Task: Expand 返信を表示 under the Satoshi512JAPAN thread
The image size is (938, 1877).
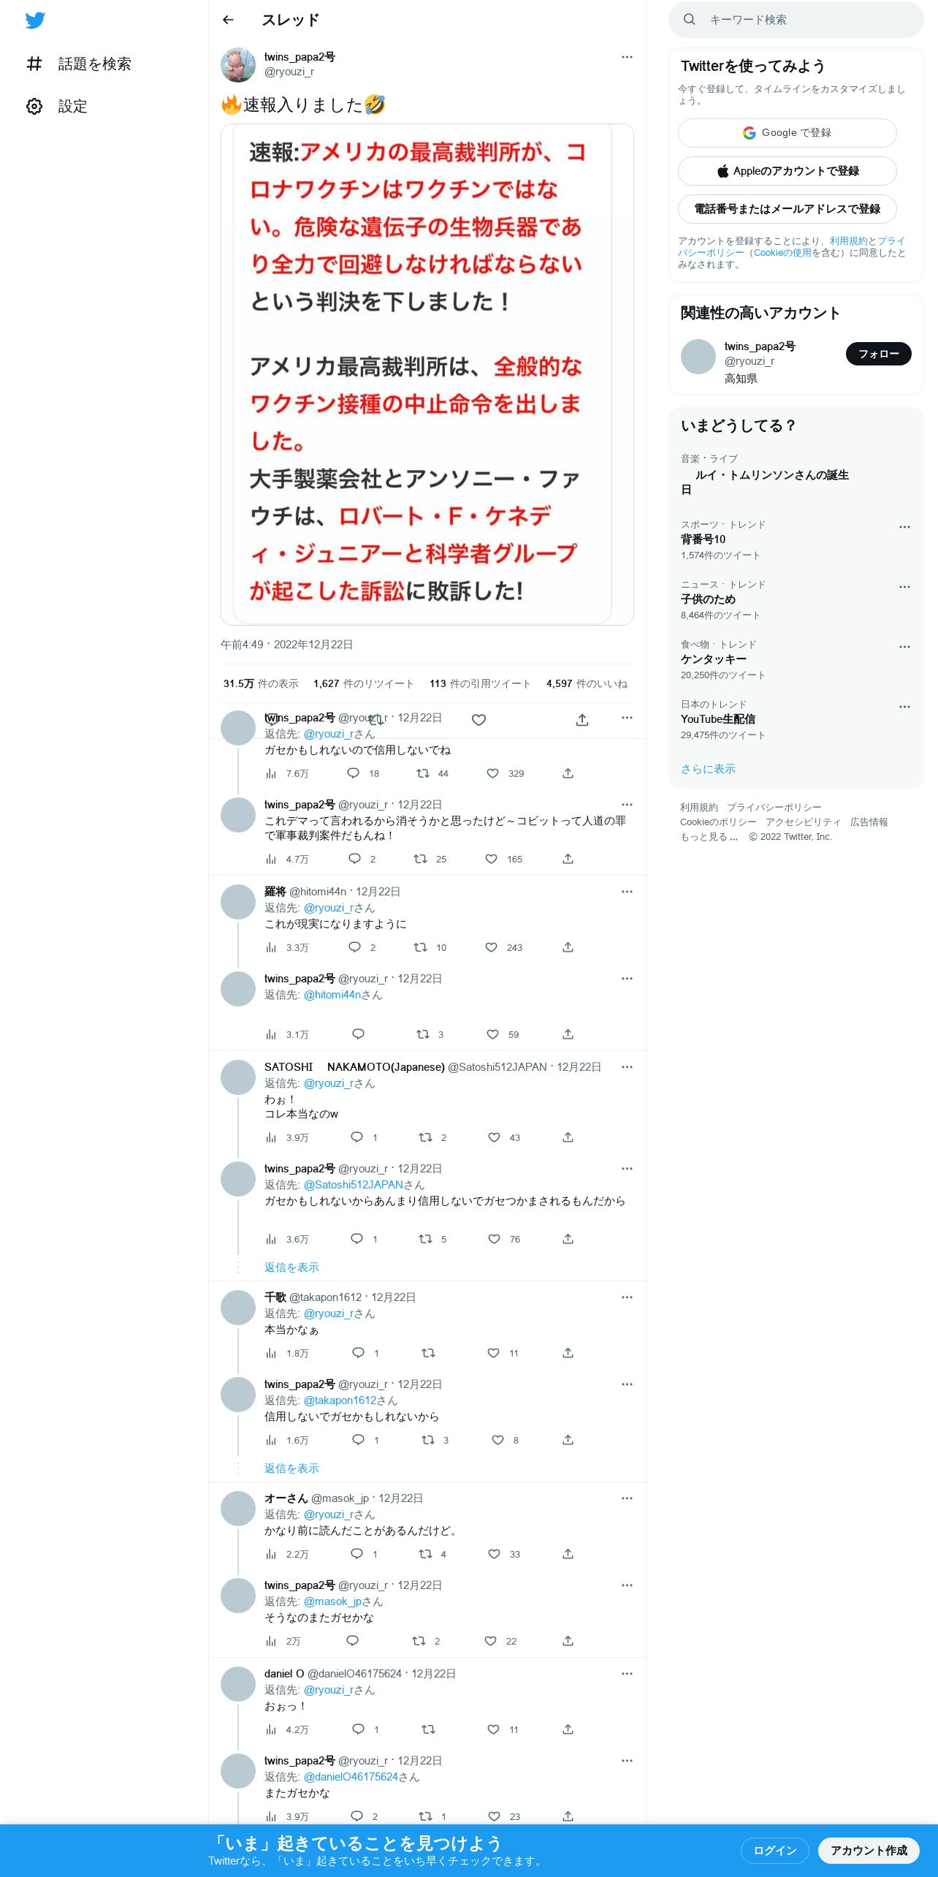Action: 291,1267
